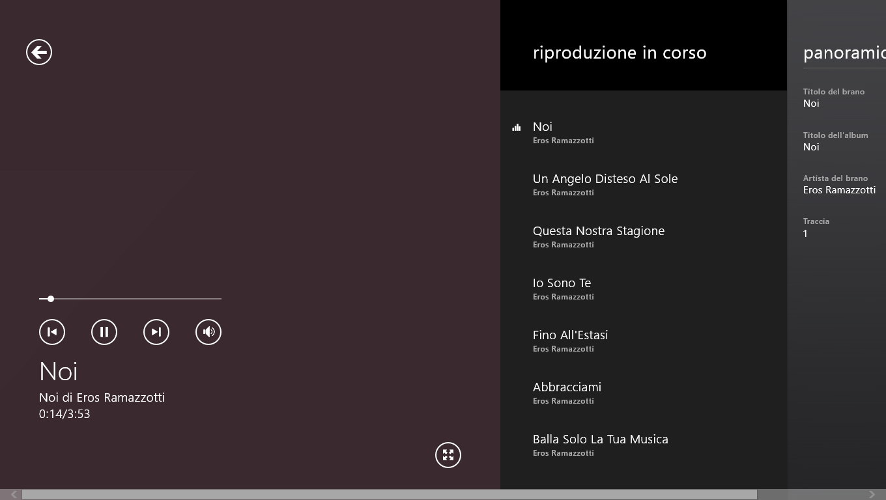The width and height of the screenshot is (886, 500).
Task: Open the panoramica section header
Action: [844, 53]
